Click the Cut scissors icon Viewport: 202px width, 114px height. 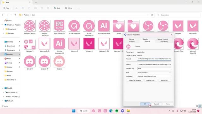click(16, 8)
